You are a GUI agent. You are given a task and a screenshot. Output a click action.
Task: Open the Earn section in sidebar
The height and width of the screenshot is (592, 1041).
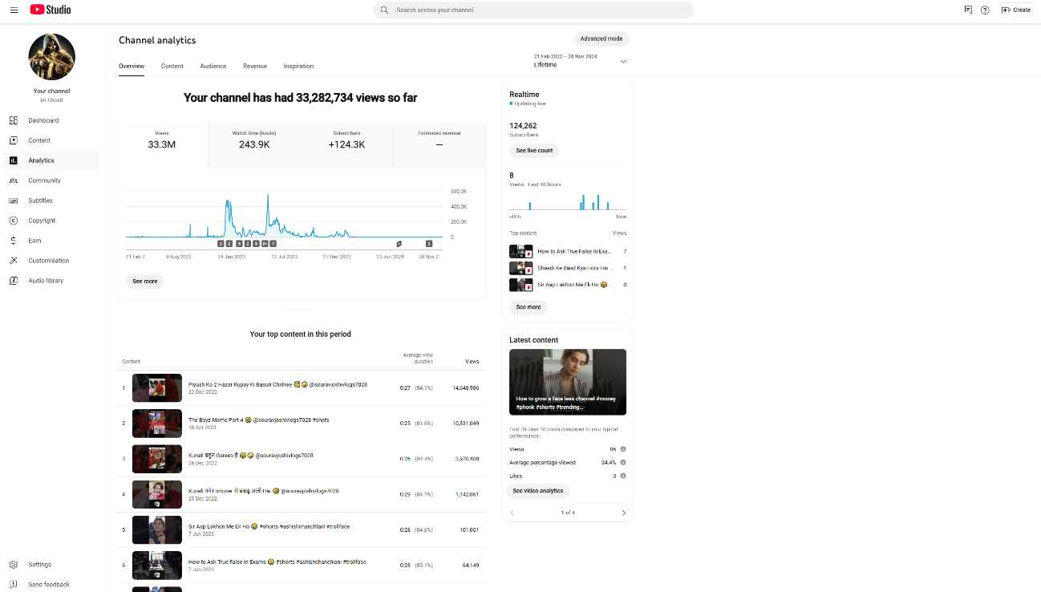click(x=52, y=241)
